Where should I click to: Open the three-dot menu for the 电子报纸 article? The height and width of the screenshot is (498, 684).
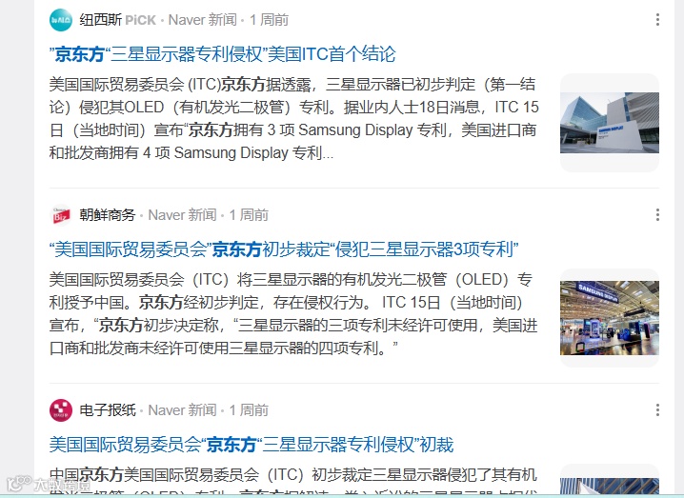tap(657, 409)
